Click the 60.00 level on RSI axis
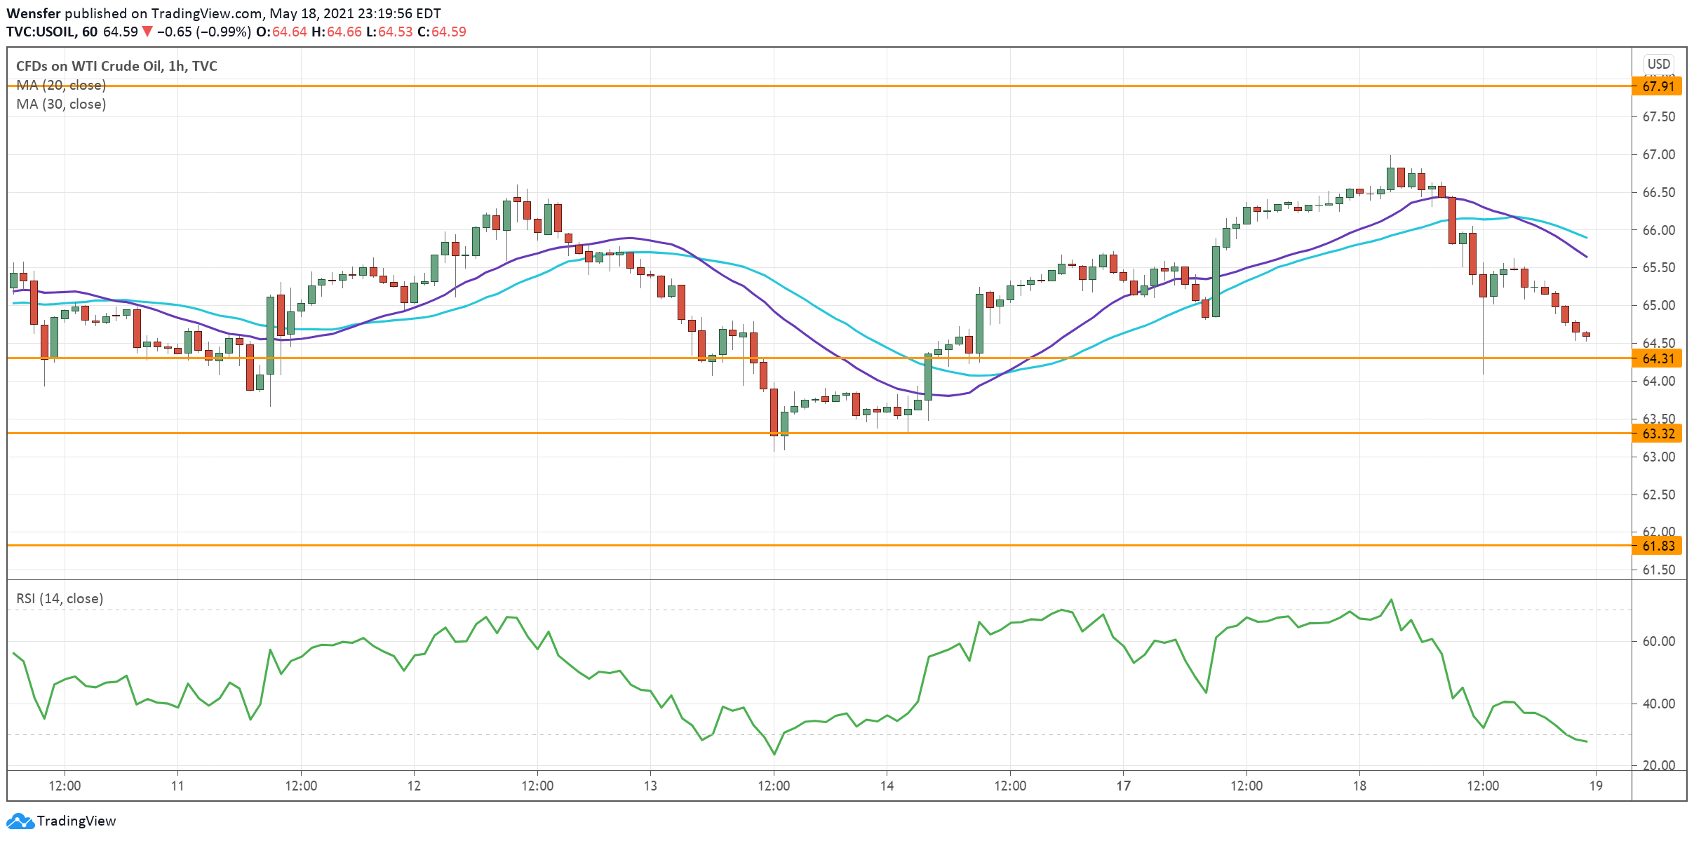Image resolution: width=1694 pixels, height=841 pixels. 1658,641
